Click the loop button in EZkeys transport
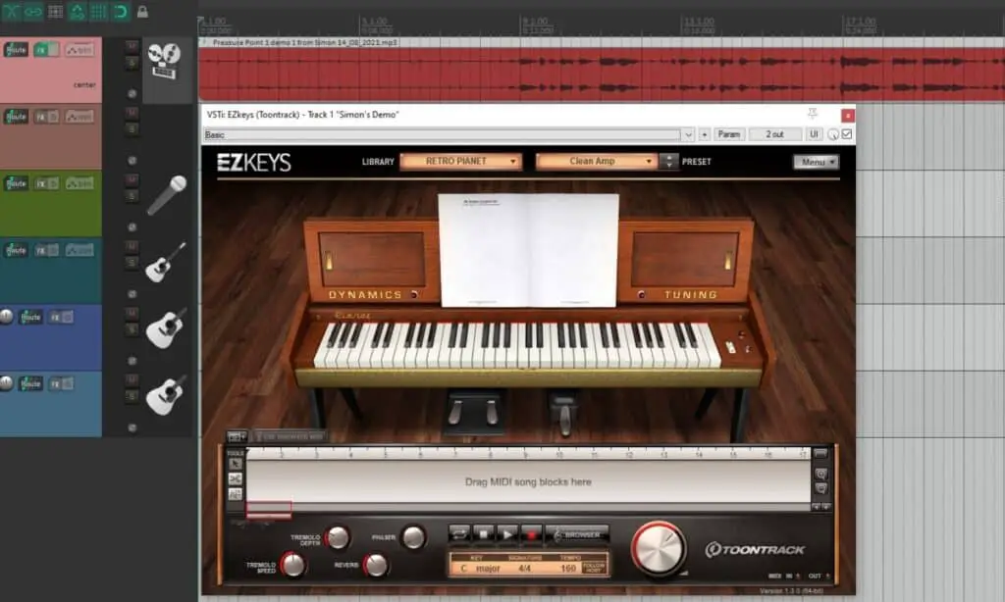The height and width of the screenshot is (602, 1005). 459,533
